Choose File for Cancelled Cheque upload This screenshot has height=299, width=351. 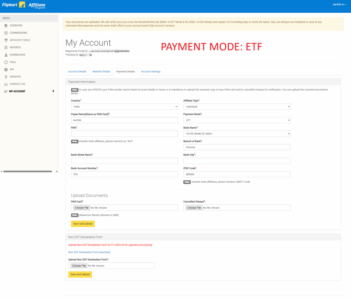coord(194,208)
